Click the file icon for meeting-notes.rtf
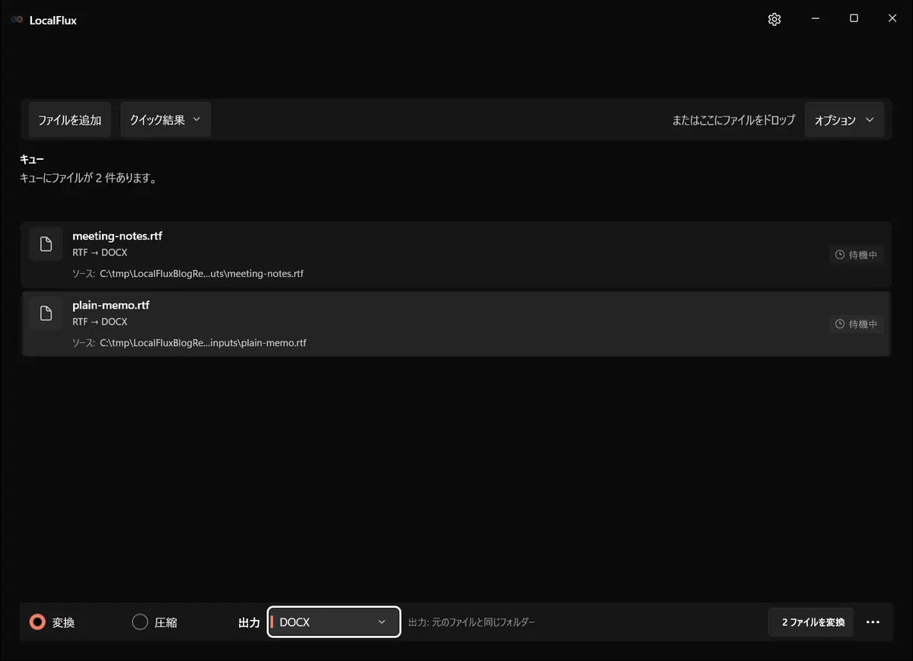This screenshot has width=913, height=661. tap(46, 244)
